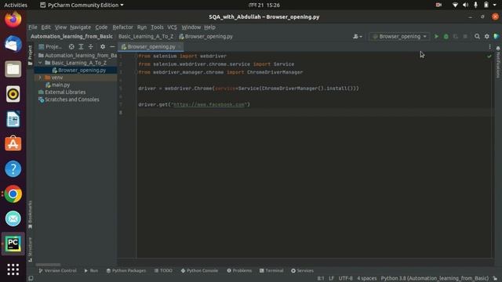Click the UTF-8 encoding status widget
Image resolution: width=502 pixels, height=282 pixels.
[345, 278]
